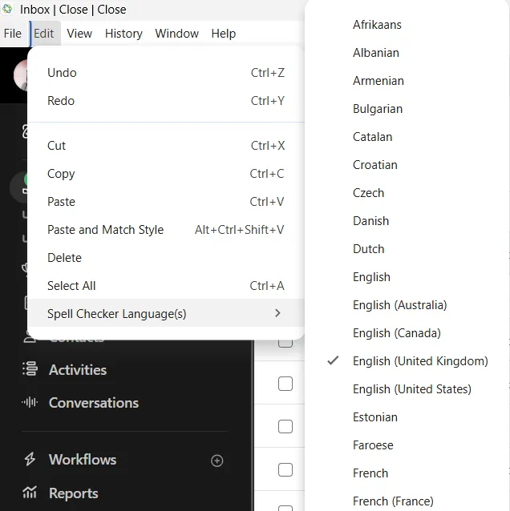Image resolution: width=510 pixels, height=511 pixels.
Task: Click the Spell Checker submenu chevron arrow
Action: pos(277,313)
